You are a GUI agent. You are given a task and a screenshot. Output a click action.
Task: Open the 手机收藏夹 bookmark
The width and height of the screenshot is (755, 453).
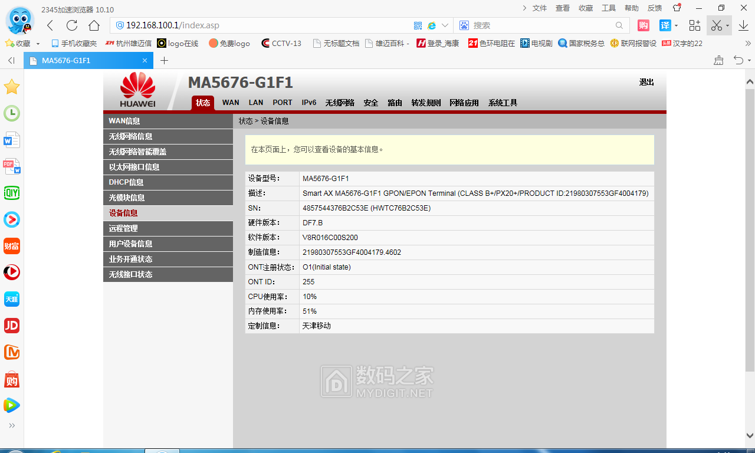point(74,44)
